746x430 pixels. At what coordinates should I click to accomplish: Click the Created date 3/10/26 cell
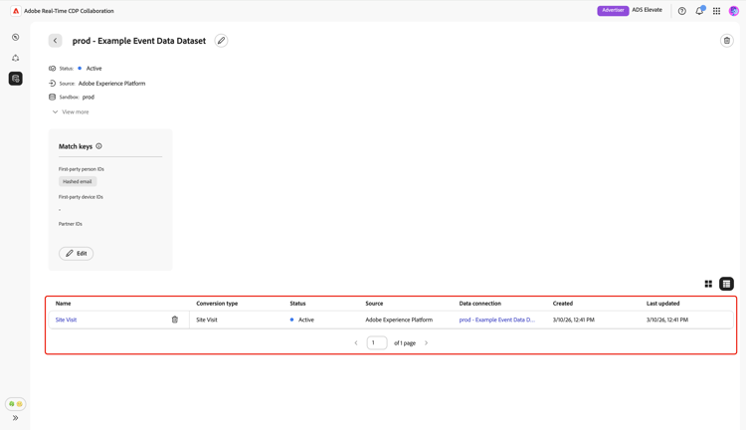573,320
